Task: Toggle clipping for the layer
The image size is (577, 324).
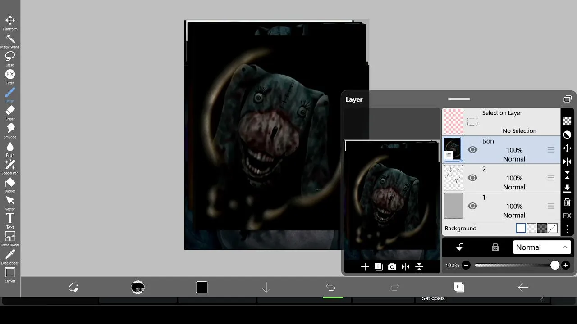Action: click(459, 247)
